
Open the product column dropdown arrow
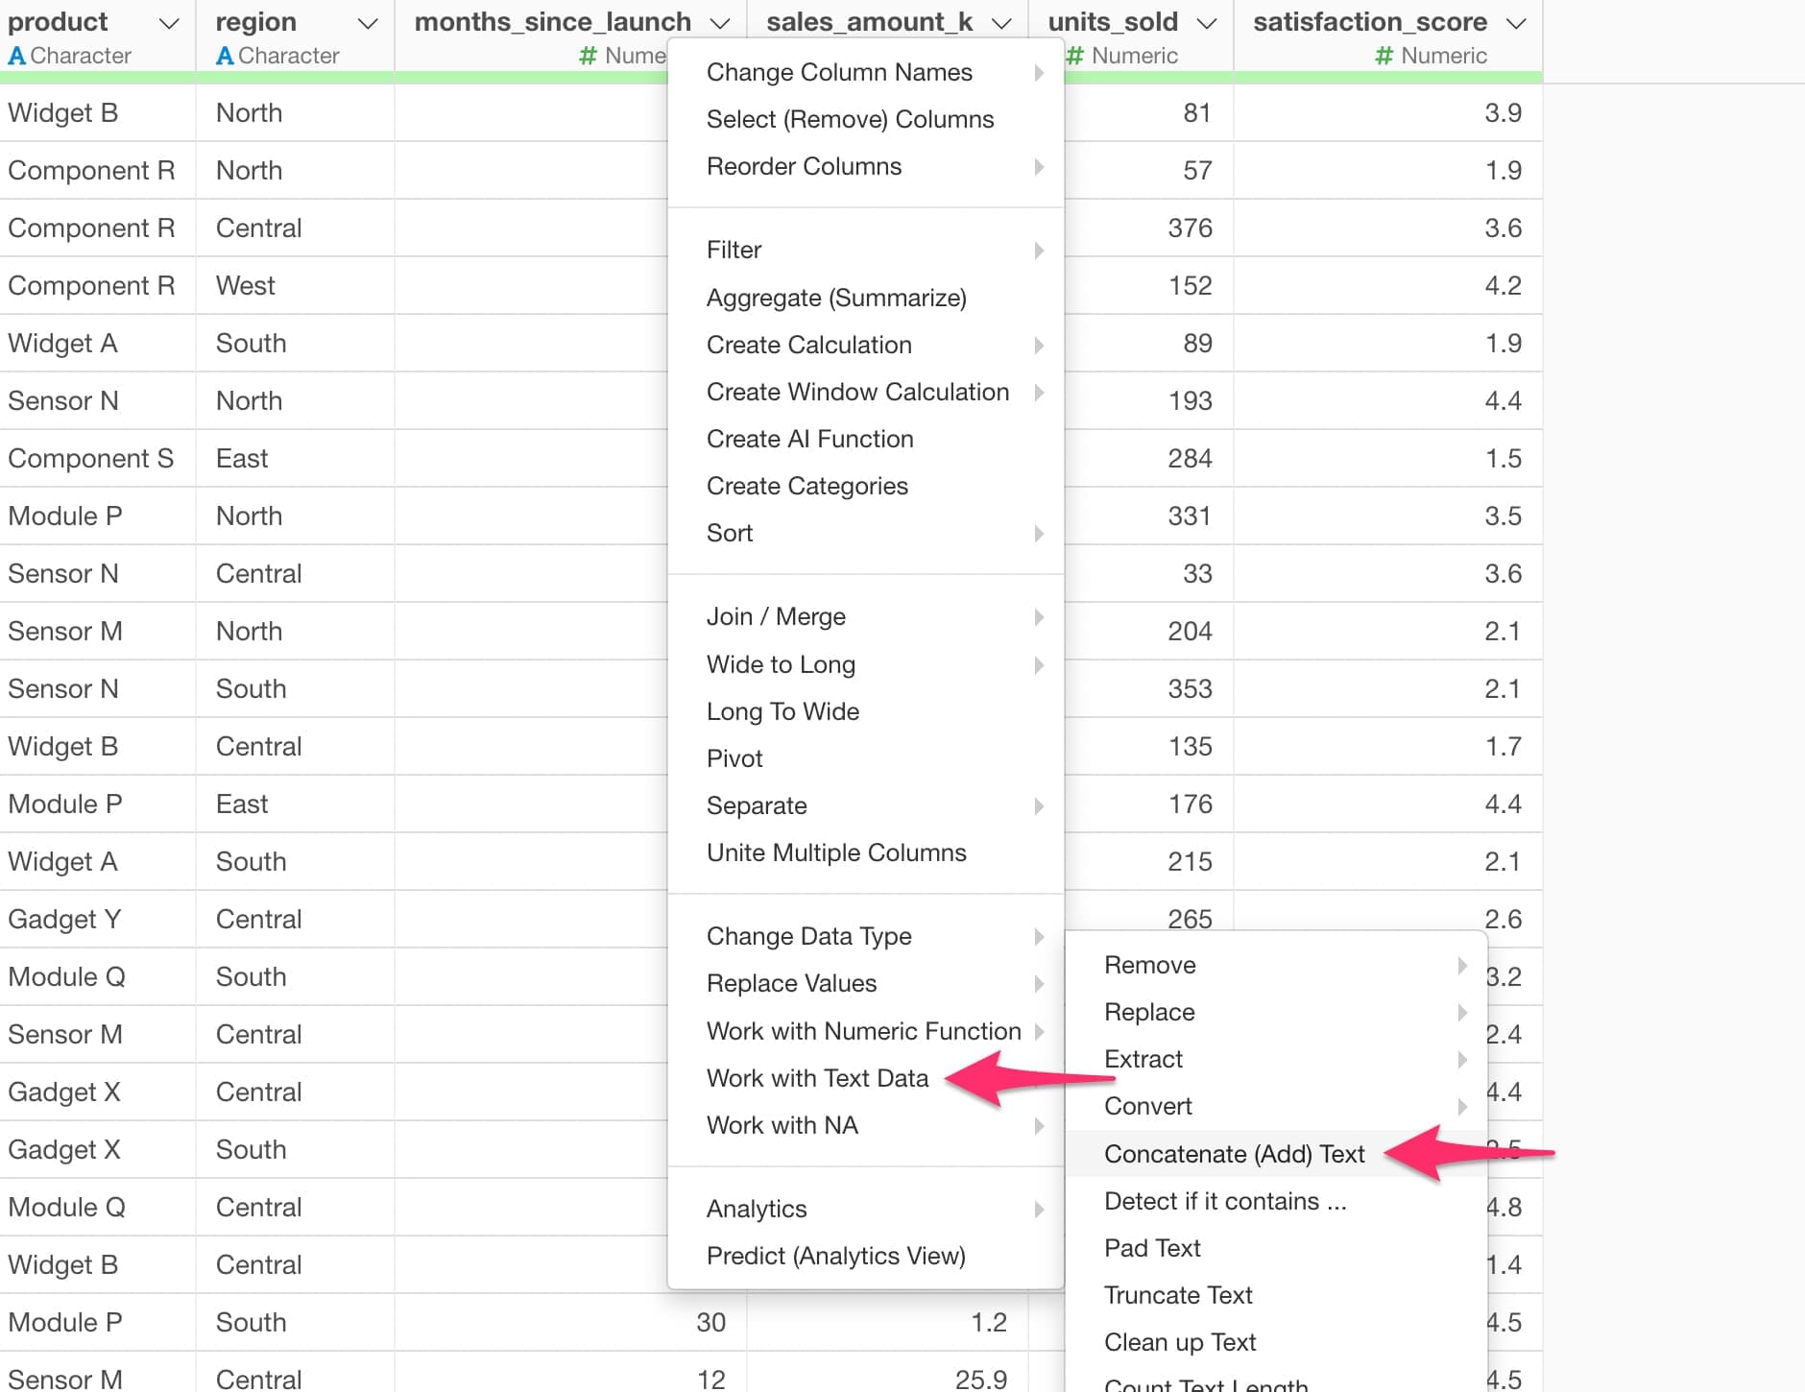[x=169, y=23]
